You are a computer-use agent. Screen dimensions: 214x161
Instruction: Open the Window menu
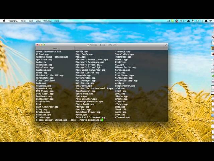point(47,21)
